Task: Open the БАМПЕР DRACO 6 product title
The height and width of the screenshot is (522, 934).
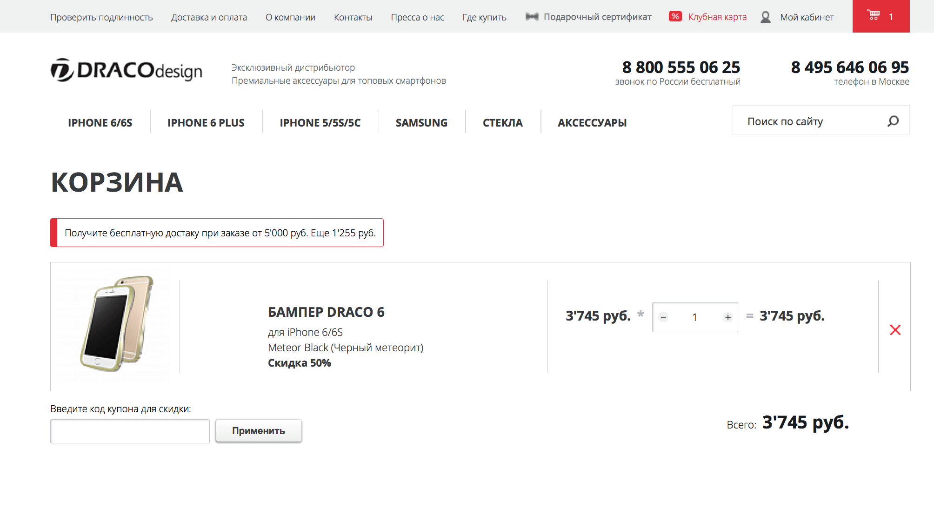Action: point(326,312)
